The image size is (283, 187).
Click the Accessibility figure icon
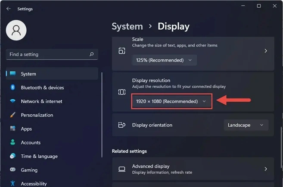click(12, 183)
